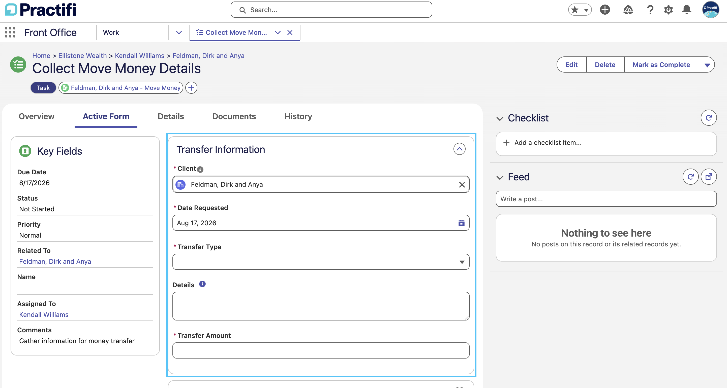
Task: Open the global create plus menu
Action: point(605,10)
